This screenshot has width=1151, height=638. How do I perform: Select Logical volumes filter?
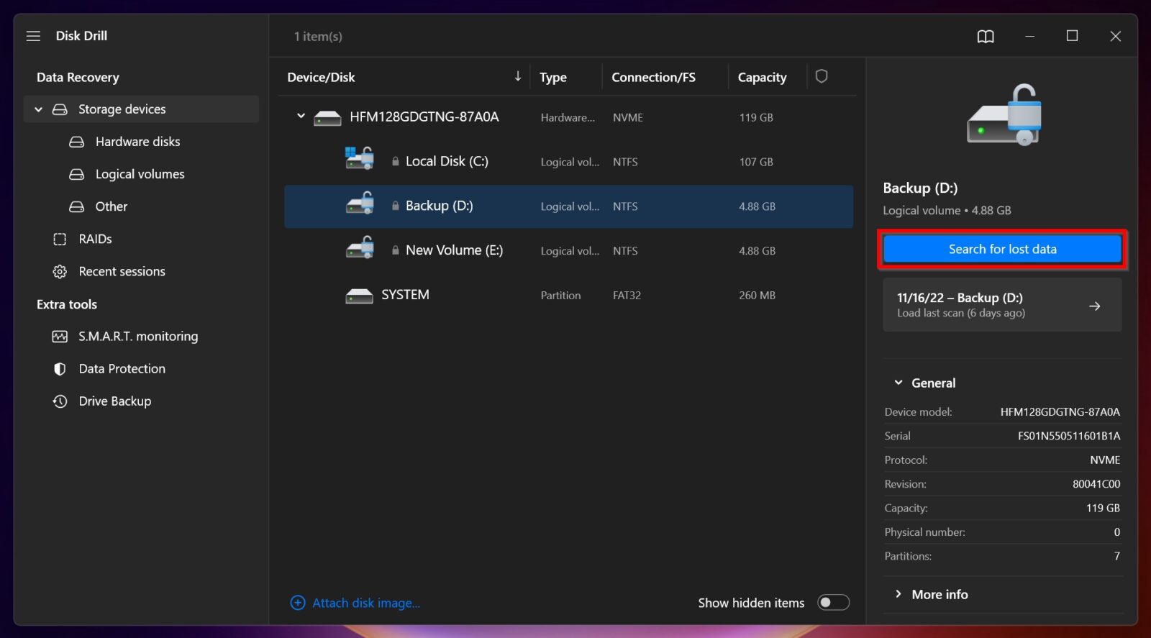[x=140, y=174]
